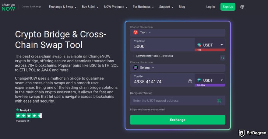
Task: Click the FIO protocol names are supported note
Action: click(147, 109)
